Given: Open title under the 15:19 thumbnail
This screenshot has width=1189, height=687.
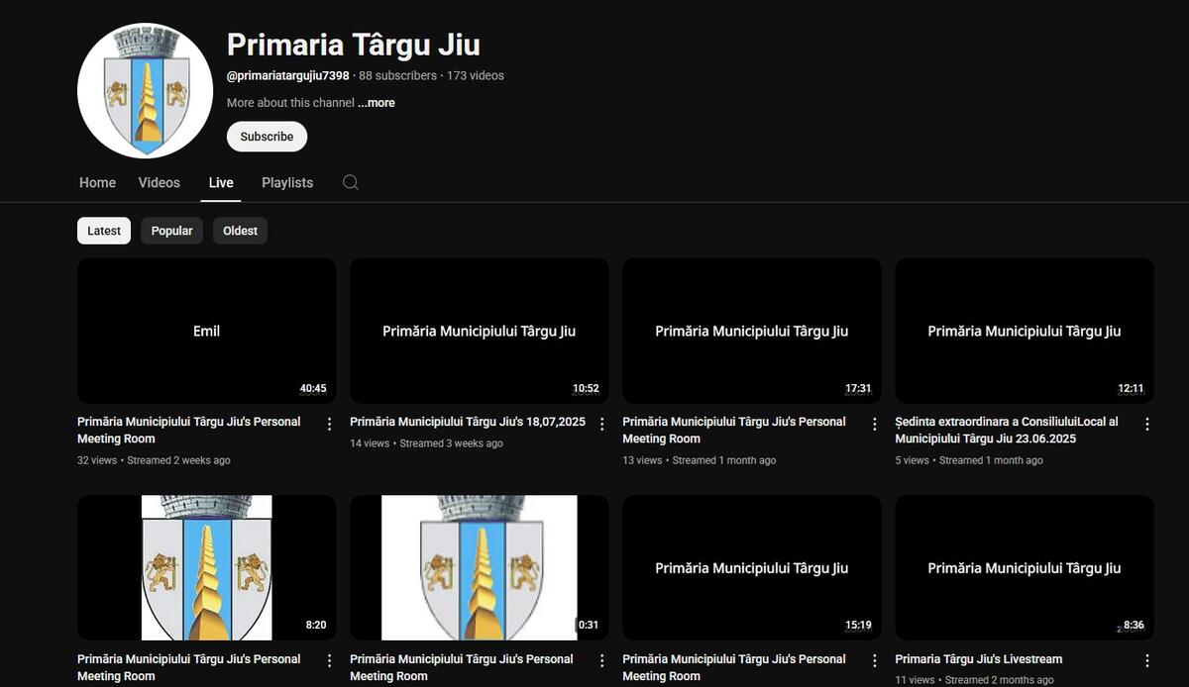Looking at the screenshot, I should pyautogui.click(x=733, y=667).
